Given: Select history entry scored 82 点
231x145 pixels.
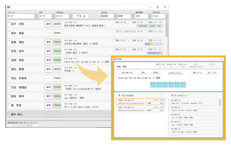Looking at the screenshot, I should coord(140,109).
